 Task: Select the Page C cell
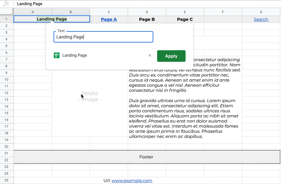185,19
